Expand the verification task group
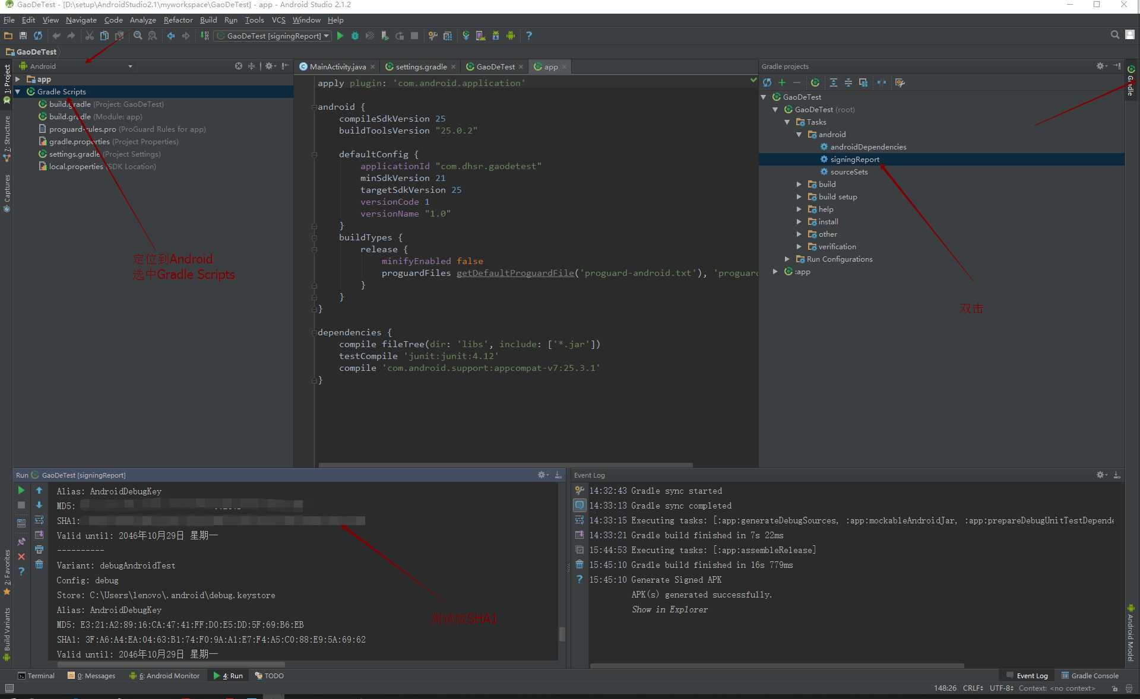The width and height of the screenshot is (1140, 699). (x=799, y=247)
